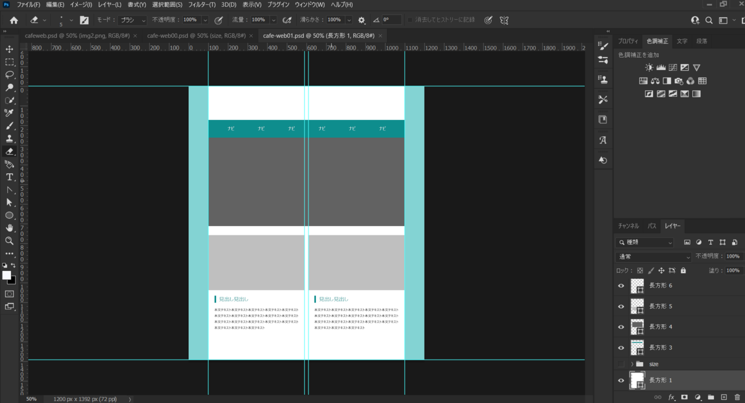Open Glyphs panel (A icon) in side dock
Image resolution: width=745 pixels, height=403 pixels.
tap(602, 140)
